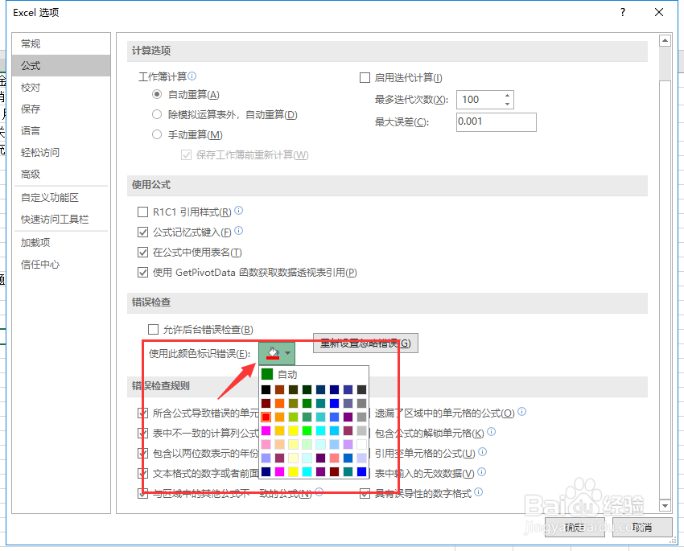
Task: Close the Excel 选项 dialog with X
Action: [659, 12]
